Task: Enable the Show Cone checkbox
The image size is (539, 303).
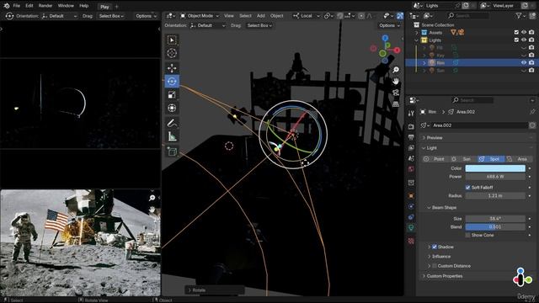Action: coord(468,235)
